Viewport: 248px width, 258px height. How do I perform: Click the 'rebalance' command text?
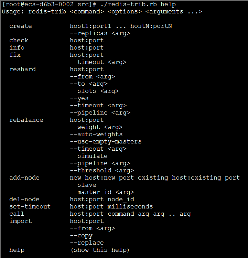click(26, 120)
